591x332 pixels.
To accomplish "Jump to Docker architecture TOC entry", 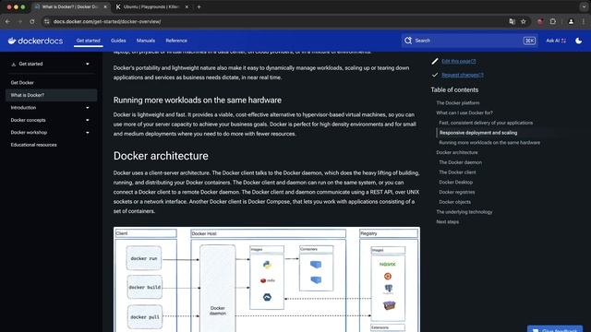I will click(457, 152).
